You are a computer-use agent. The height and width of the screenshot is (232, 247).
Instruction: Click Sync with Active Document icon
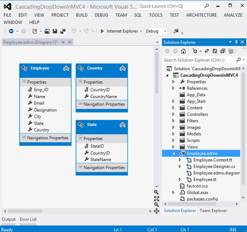click(207, 51)
